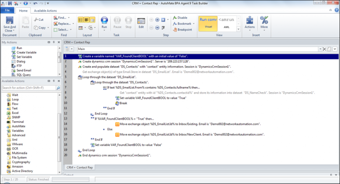Select step 15 Else

(201, 129)
